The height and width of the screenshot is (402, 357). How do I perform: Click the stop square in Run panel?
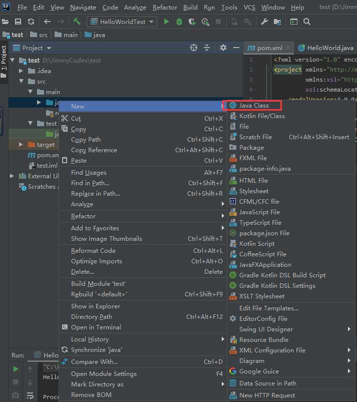click(x=16, y=382)
